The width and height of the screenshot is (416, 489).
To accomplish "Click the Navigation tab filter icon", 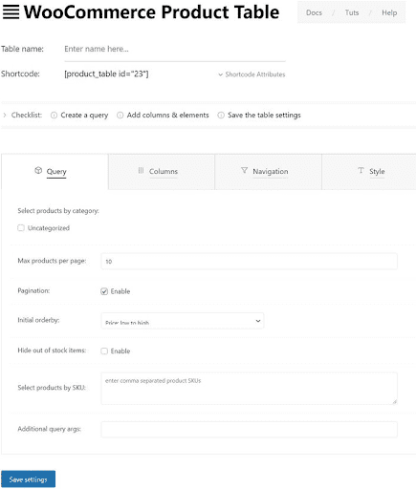I will pyautogui.click(x=244, y=170).
